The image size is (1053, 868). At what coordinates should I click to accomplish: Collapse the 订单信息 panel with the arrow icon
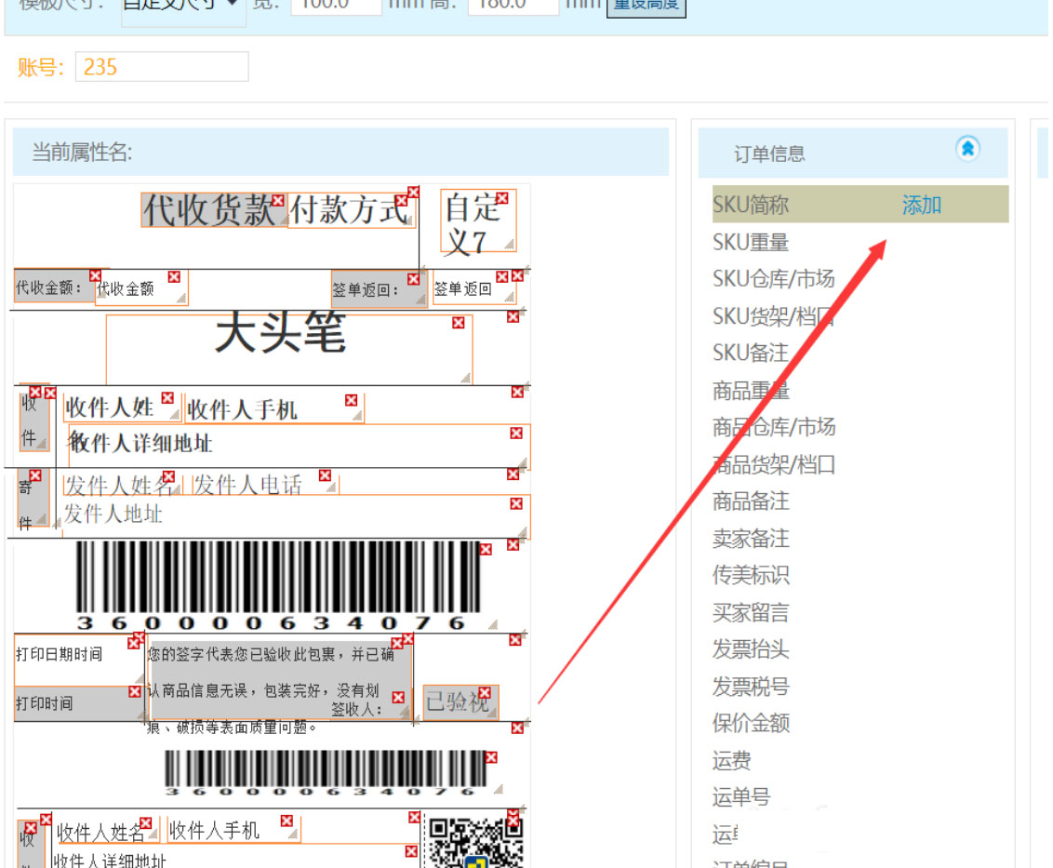click(x=969, y=149)
